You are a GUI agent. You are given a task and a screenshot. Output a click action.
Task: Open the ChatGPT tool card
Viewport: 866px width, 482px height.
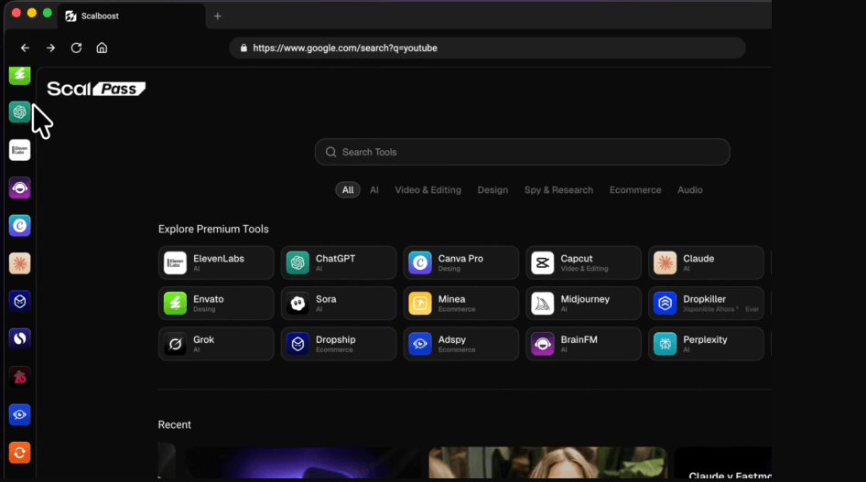point(339,263)
